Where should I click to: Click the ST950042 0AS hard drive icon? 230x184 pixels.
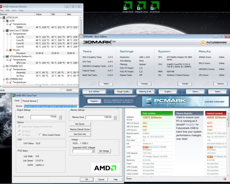tap(7, 79)
